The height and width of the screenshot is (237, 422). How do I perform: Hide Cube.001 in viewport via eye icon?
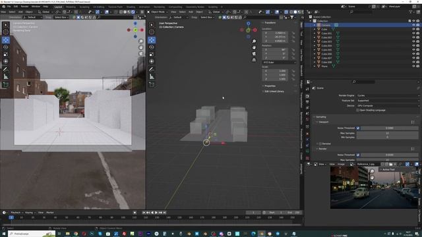click(x=413, y=34)
